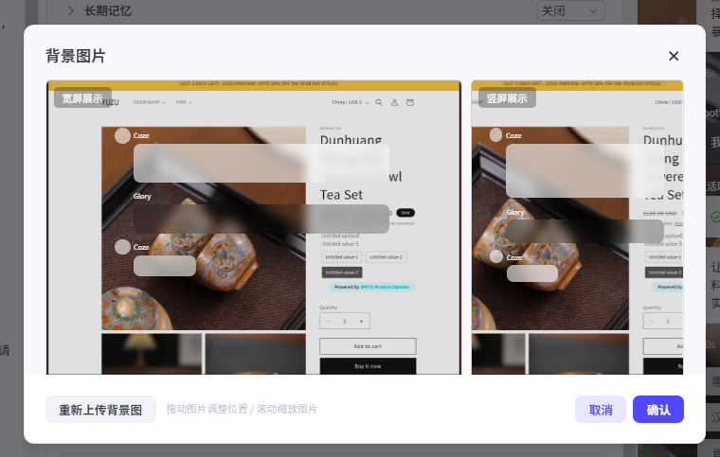Click the shopping cart icon in the wide-screen preview
Screen dimensions: 720x457
(410, 102)
